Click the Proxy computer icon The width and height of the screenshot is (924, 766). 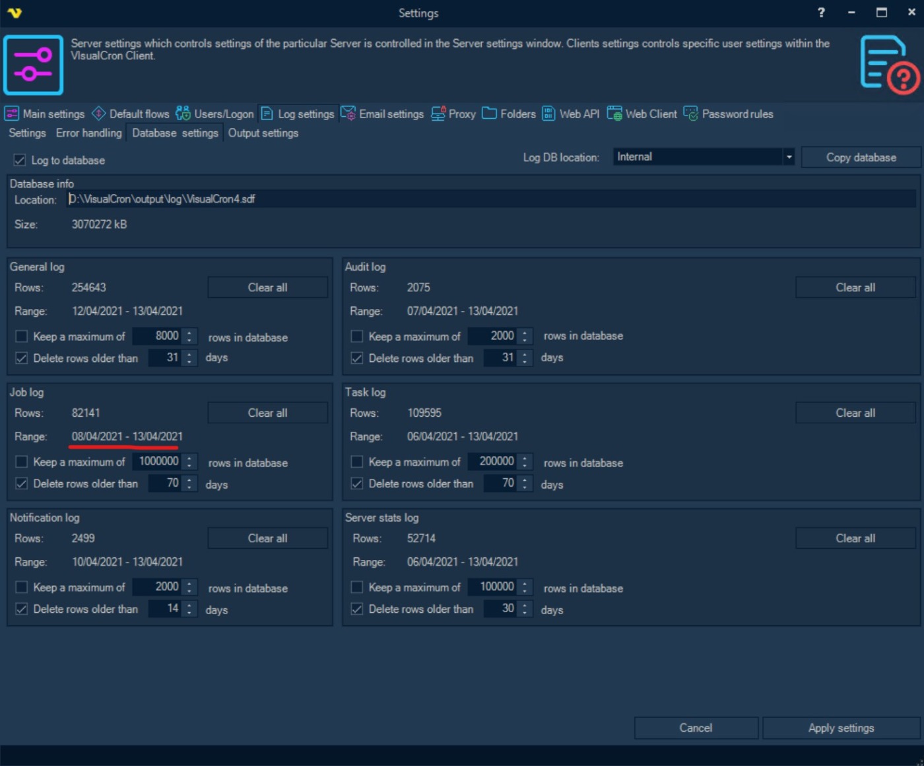438,114
